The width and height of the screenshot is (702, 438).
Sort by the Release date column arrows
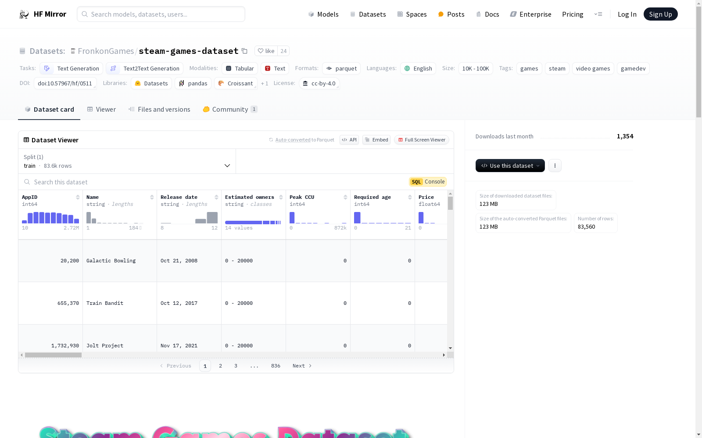coord(216,197)
